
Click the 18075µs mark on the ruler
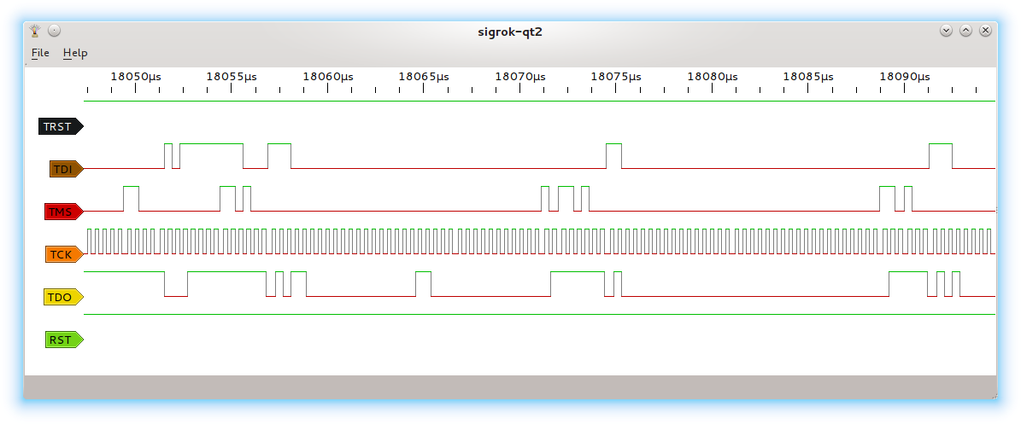coord(616,77)
